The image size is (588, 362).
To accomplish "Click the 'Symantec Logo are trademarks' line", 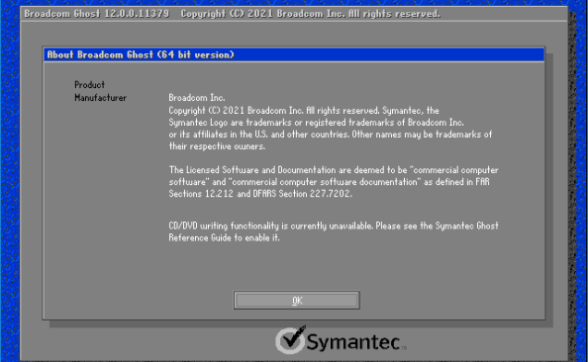I will click(x=316, y=123).
